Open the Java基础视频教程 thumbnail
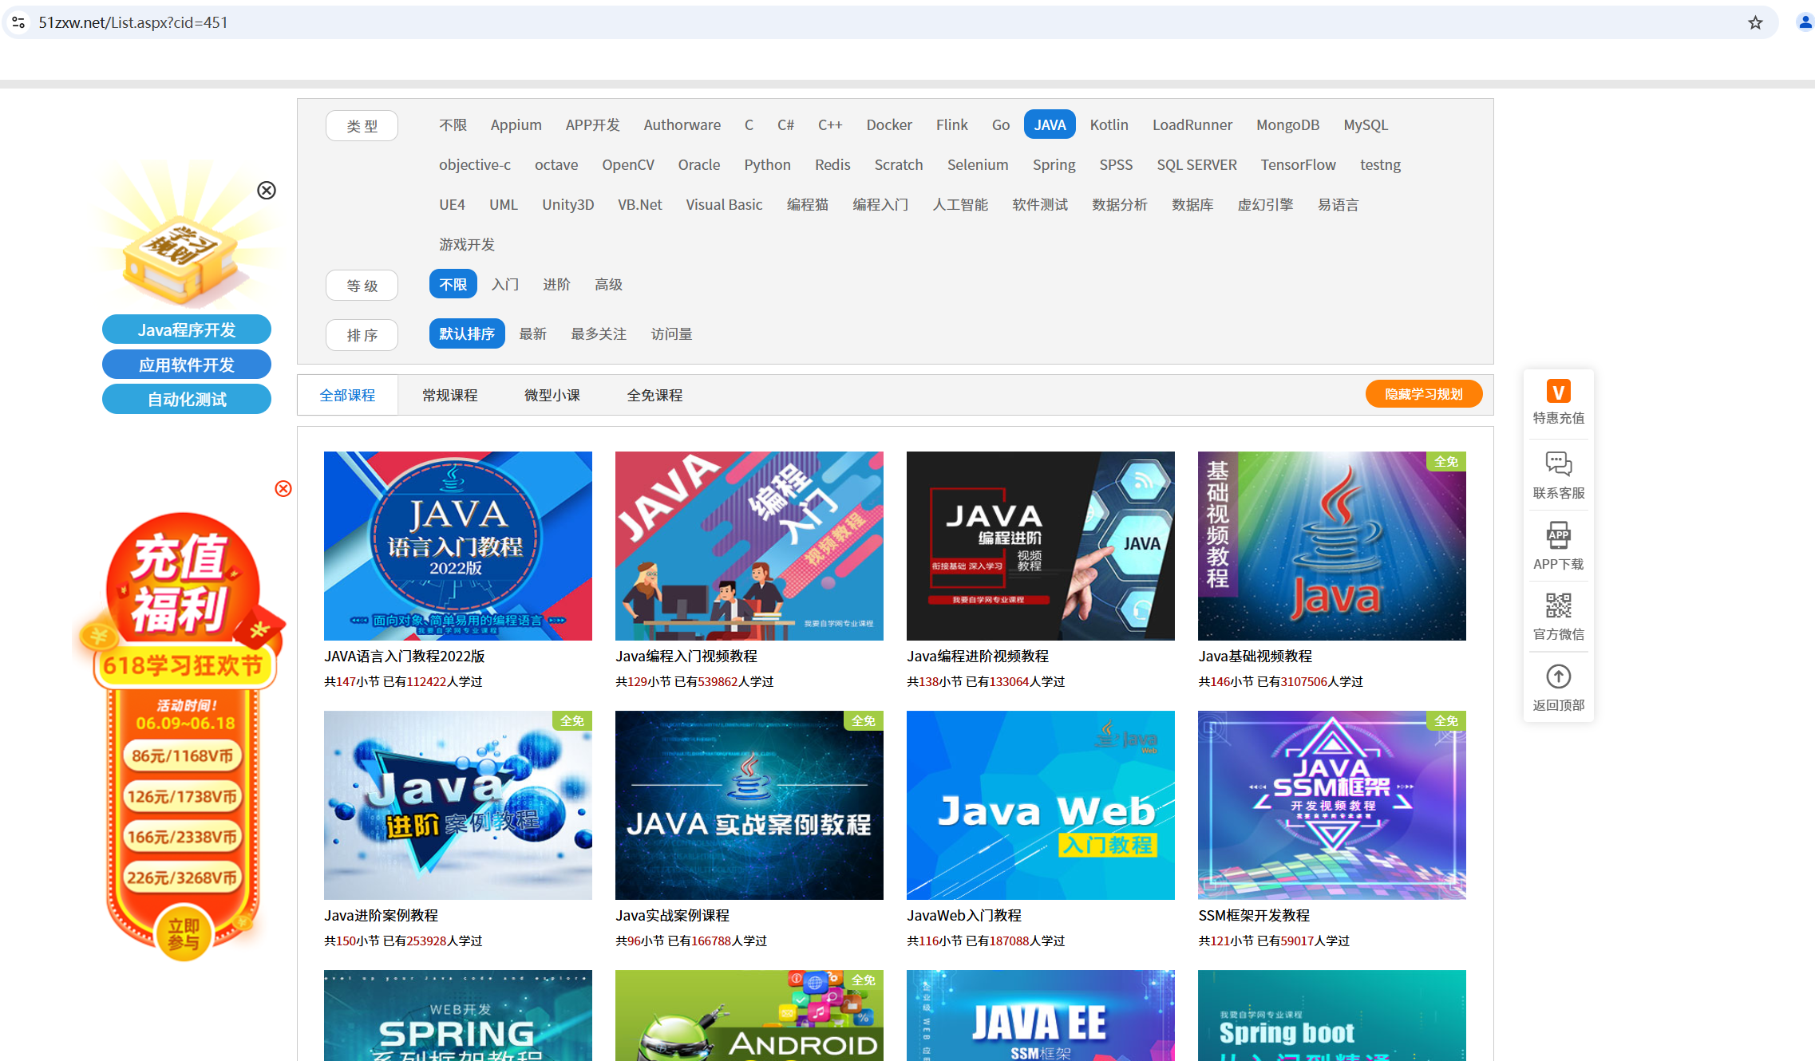Viewport: 1815px width, 1061px height. tap(1332, 546)
